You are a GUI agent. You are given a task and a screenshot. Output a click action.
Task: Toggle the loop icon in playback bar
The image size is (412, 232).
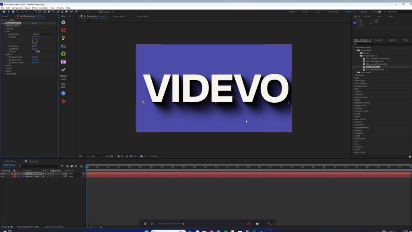[248, 224]
